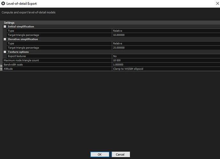Viewport: 220px width, 159px height.
Task: Collapse the Texture options section
Action: coord(5,52)
